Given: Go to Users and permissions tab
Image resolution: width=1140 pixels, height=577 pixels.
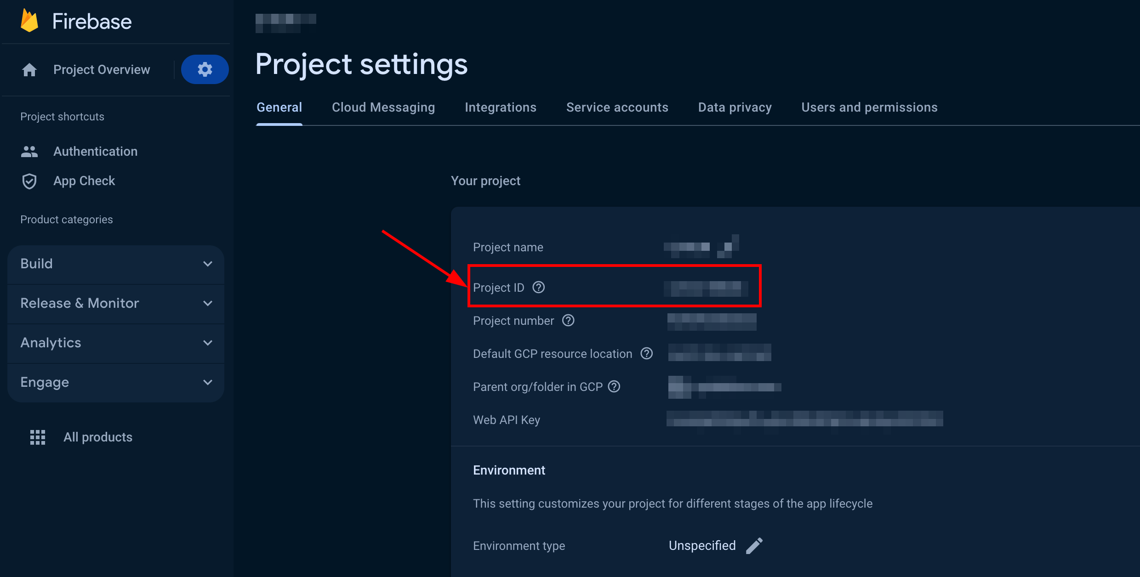Looking at the screenshot, I should click(869, 107).
